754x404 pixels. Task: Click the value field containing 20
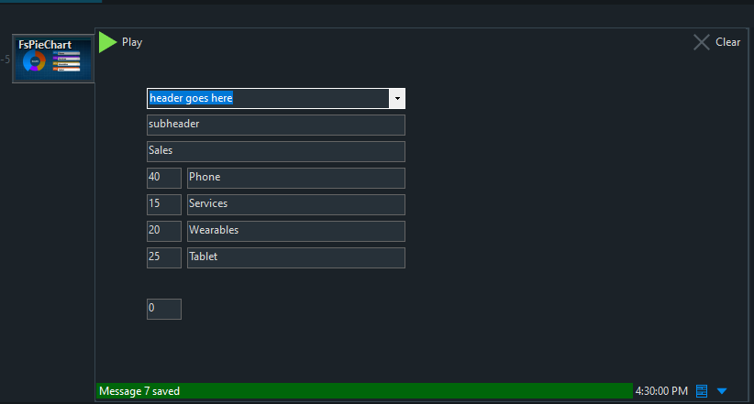[163, 231]
